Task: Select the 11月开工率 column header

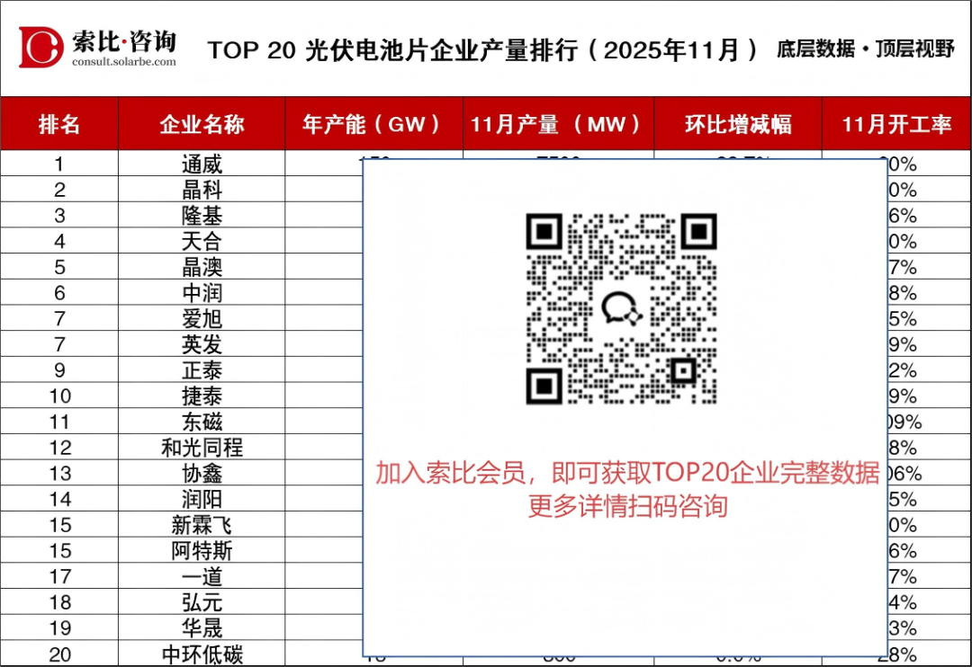Action: click(896, 124)
